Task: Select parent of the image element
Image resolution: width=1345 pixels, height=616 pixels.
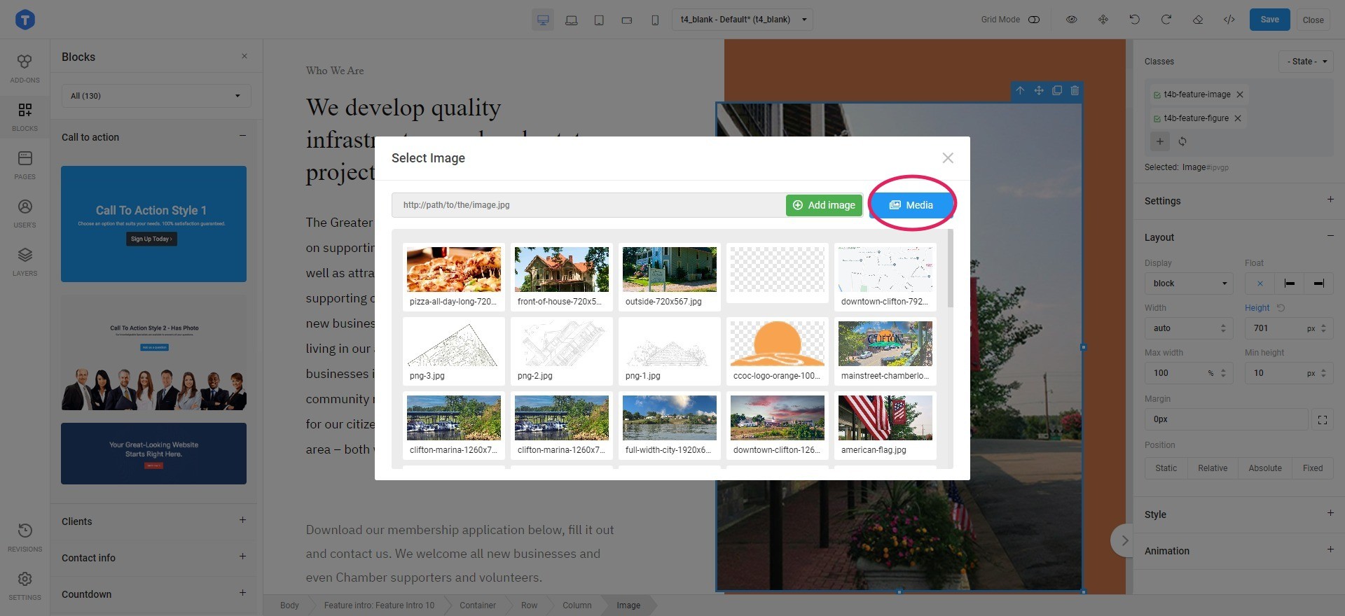Action: click(x=1021, y=90)
